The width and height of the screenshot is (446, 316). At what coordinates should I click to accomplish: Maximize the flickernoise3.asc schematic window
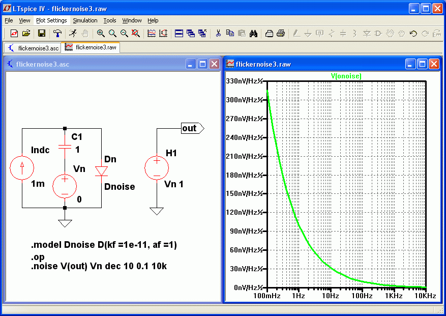[203, 64]
